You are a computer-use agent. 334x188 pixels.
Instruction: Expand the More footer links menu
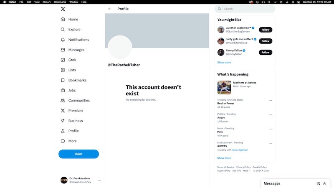pyautogui.click(x=246, y=170)
